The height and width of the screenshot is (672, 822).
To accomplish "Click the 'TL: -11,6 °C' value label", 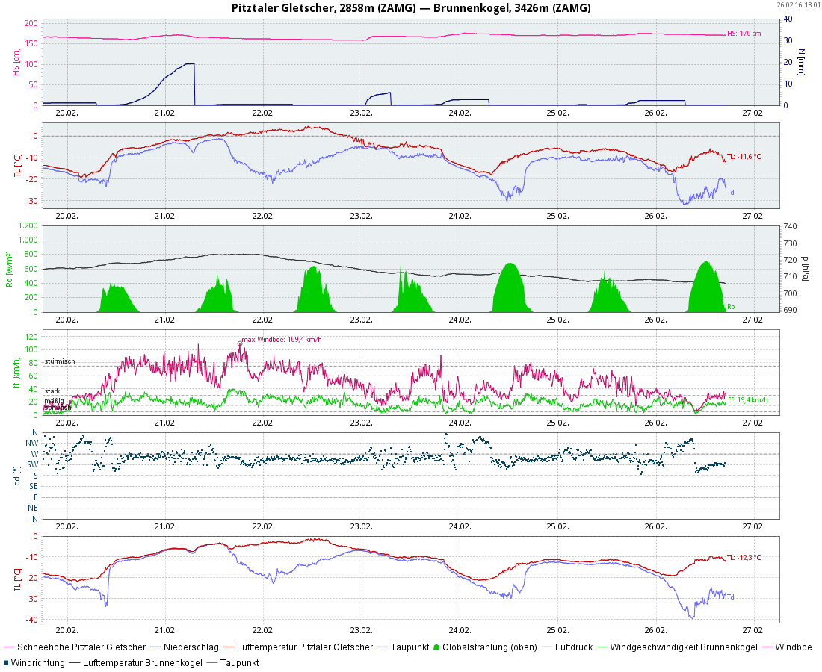I will click(744, 157).
